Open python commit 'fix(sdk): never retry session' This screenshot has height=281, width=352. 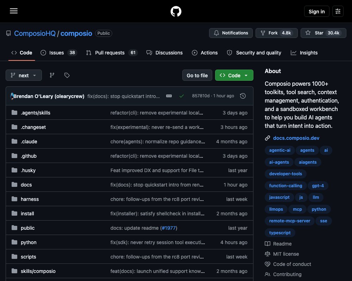(158, 242)
